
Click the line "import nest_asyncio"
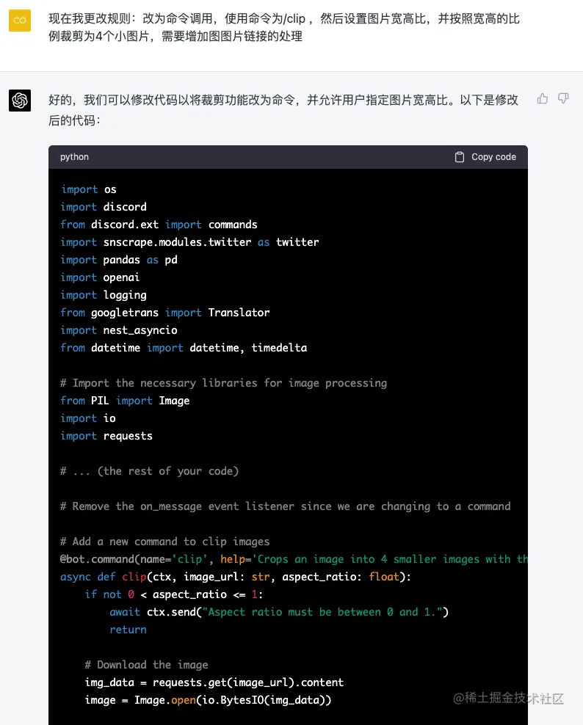click(119, 330)
